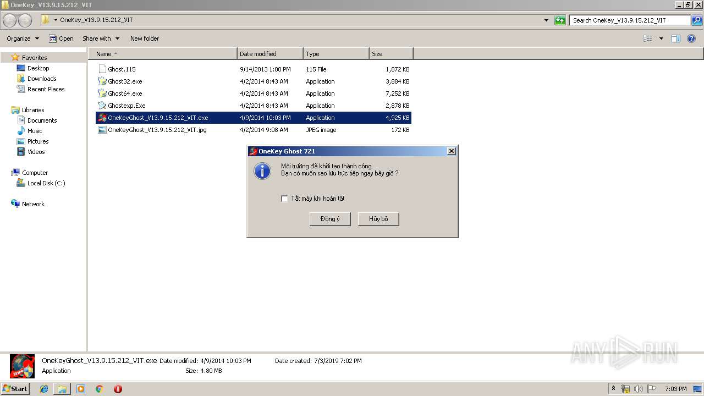704x396 pixels.
Task: Select Computer in the navigation pane
Action: tap(35, 173)
